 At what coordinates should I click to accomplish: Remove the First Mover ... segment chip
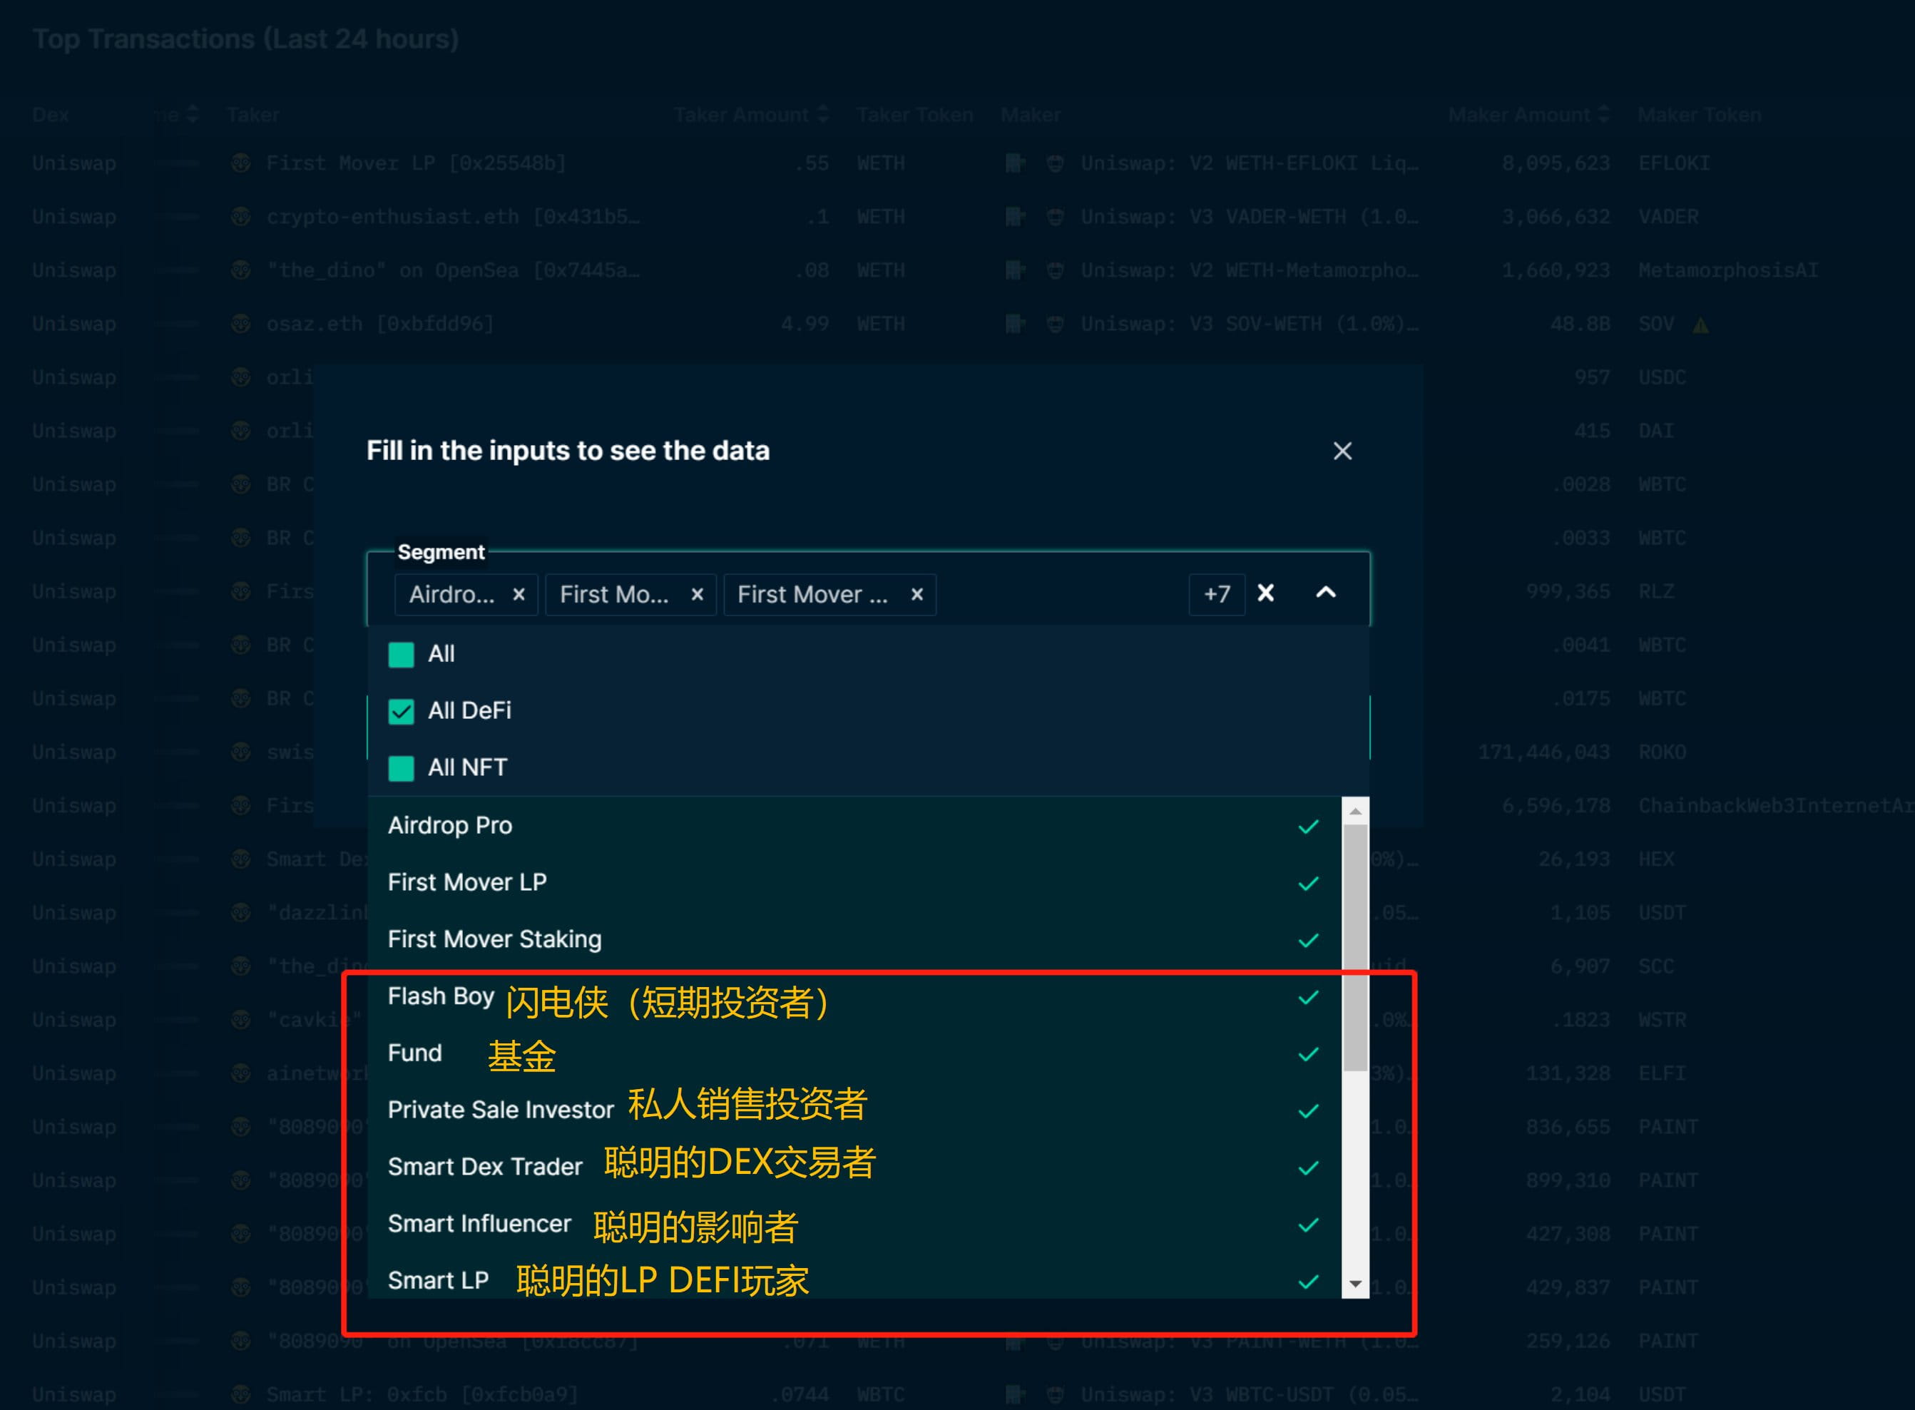[x=916, y=594]
